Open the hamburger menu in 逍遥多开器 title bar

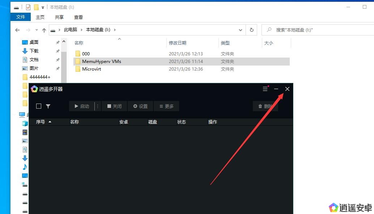[265, 89]
